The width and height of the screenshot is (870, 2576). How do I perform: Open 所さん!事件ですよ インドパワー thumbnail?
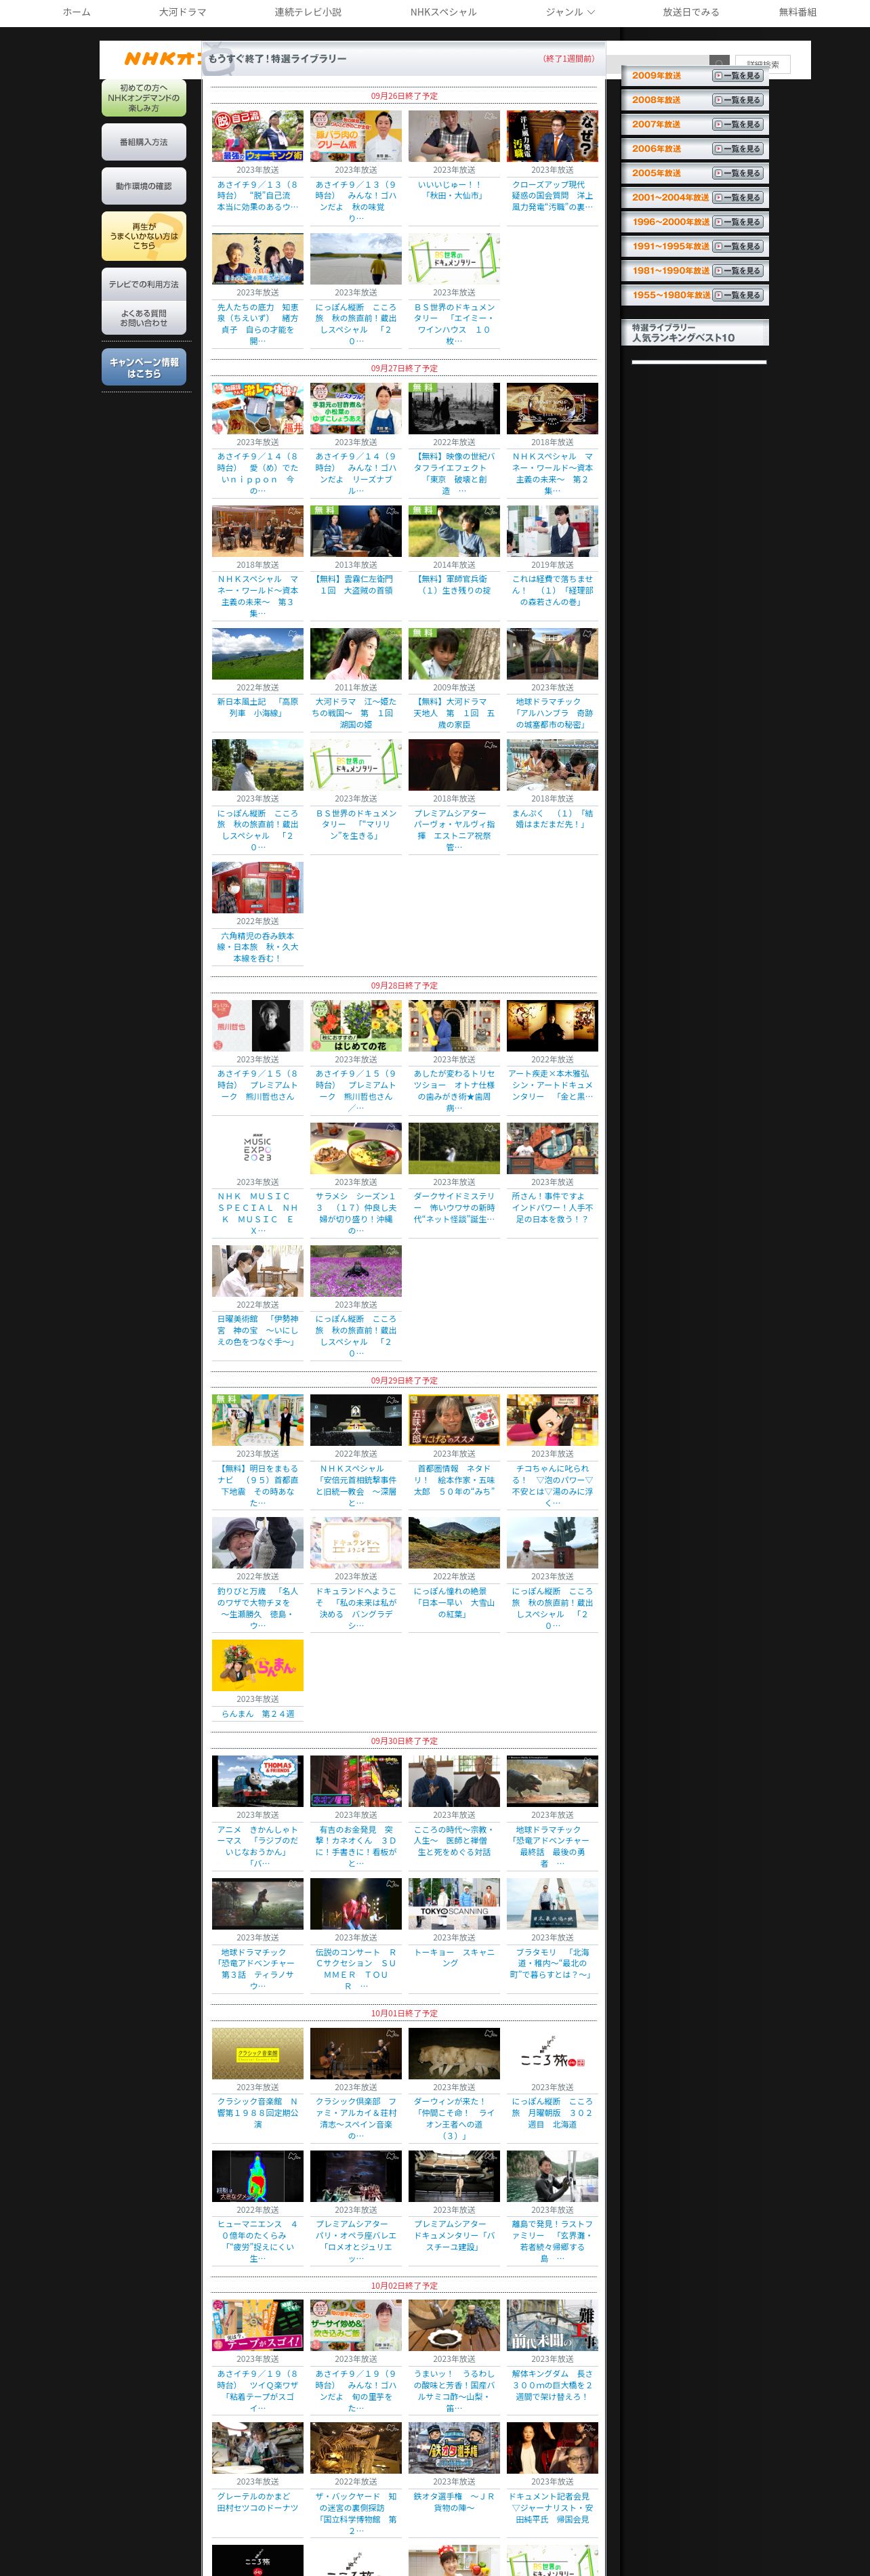point(552,1148)
